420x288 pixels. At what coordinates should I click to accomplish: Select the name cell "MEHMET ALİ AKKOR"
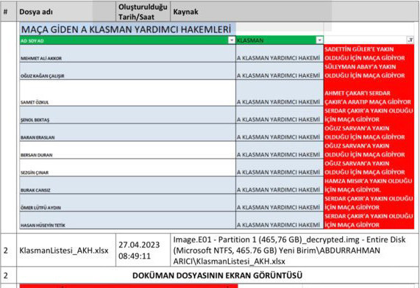[127, 54]
